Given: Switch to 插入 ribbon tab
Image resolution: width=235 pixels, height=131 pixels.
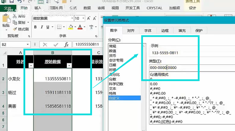Looking at the screenshot, I should click(x=38, y=8).
